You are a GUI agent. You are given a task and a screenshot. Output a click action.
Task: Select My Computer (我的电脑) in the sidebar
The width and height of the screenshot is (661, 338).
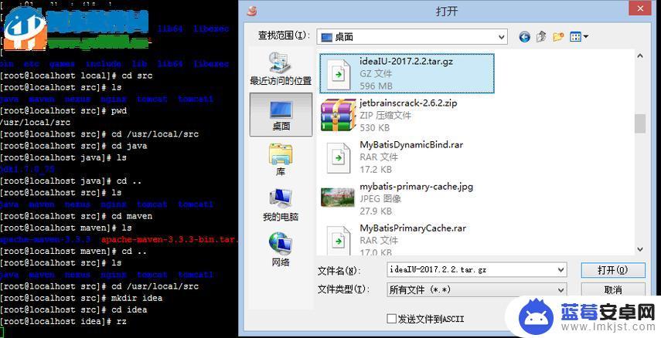point(281,205)
